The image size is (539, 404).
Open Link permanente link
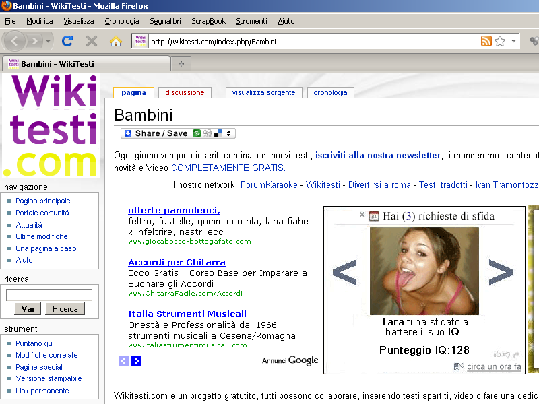pyautogui.click(x=42, y=391)
